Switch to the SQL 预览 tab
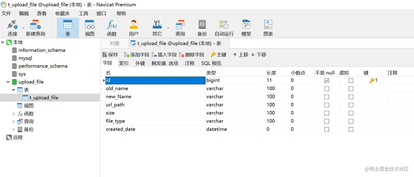The image size is (414, 177). click(211, 63)
